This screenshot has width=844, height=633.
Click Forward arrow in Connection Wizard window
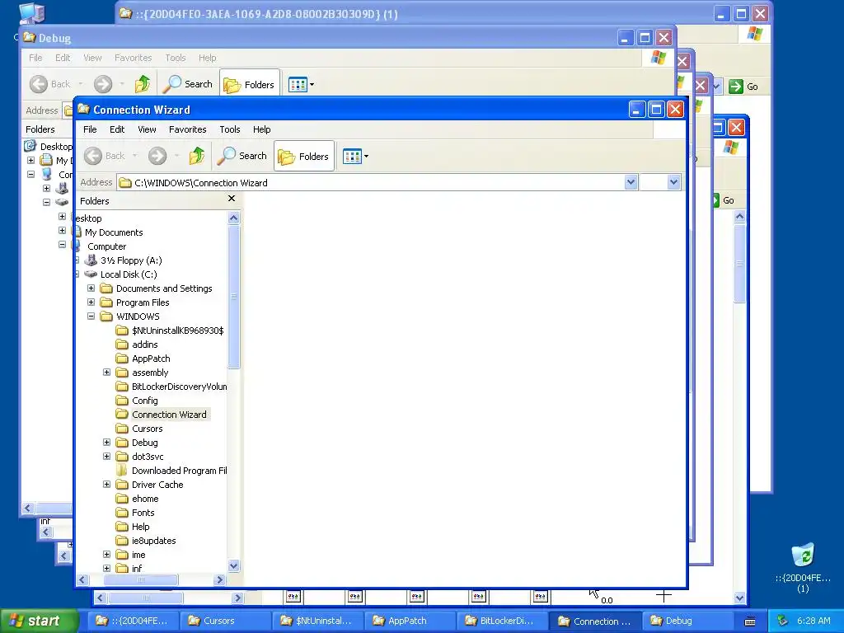point(157,156)
